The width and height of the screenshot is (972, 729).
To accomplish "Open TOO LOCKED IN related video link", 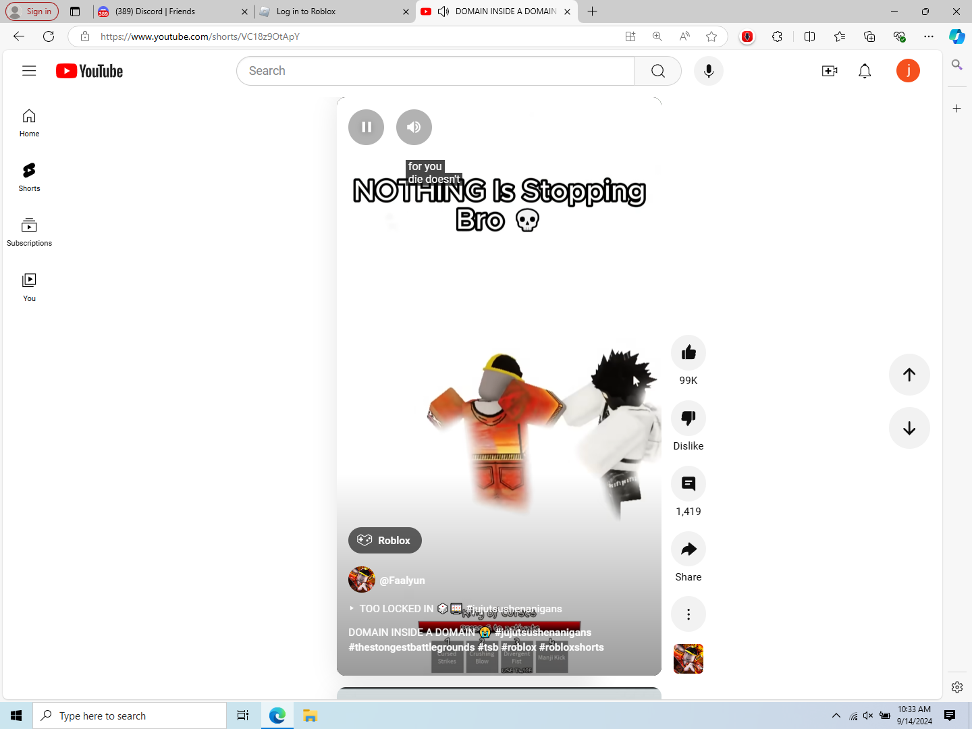I will tap(455, 609).
